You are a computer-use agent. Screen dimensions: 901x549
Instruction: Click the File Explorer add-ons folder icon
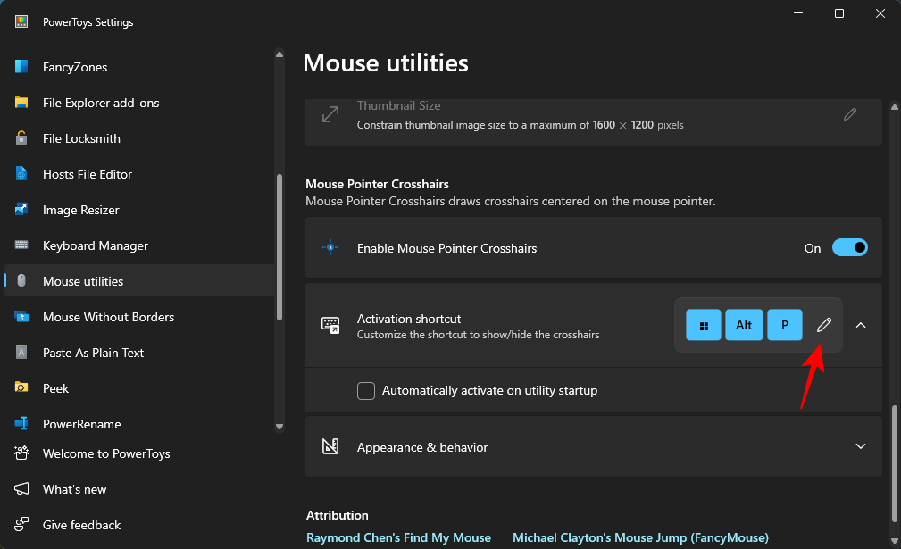[21, 103]
